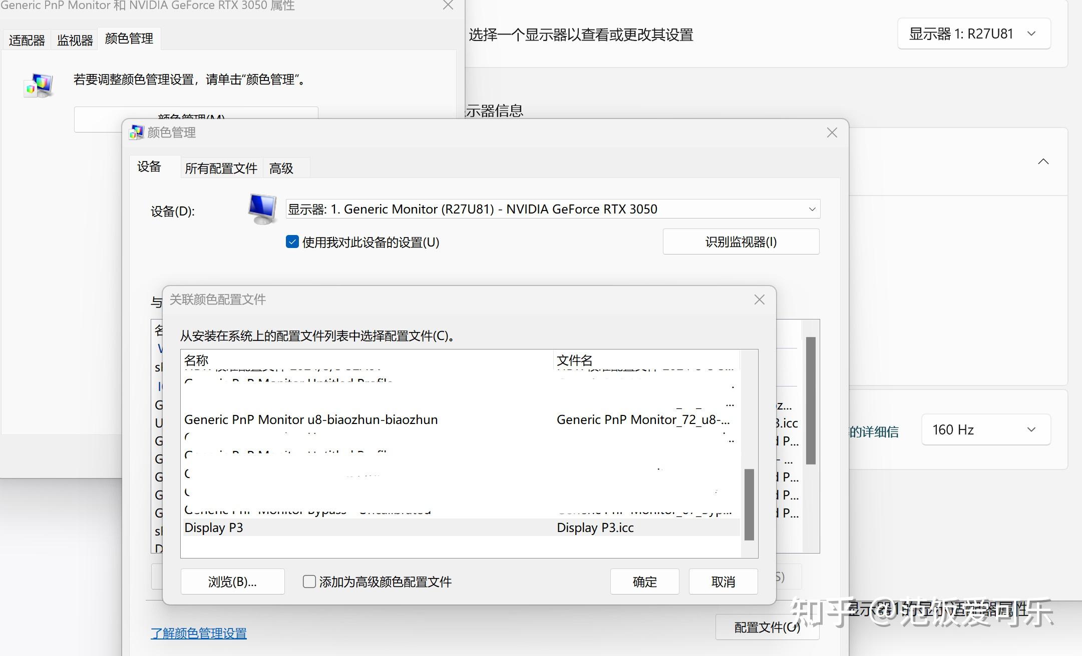Click the 取消 (Cancel) button
This screenshot has width=1082, height=656.
tap(723, 581)
